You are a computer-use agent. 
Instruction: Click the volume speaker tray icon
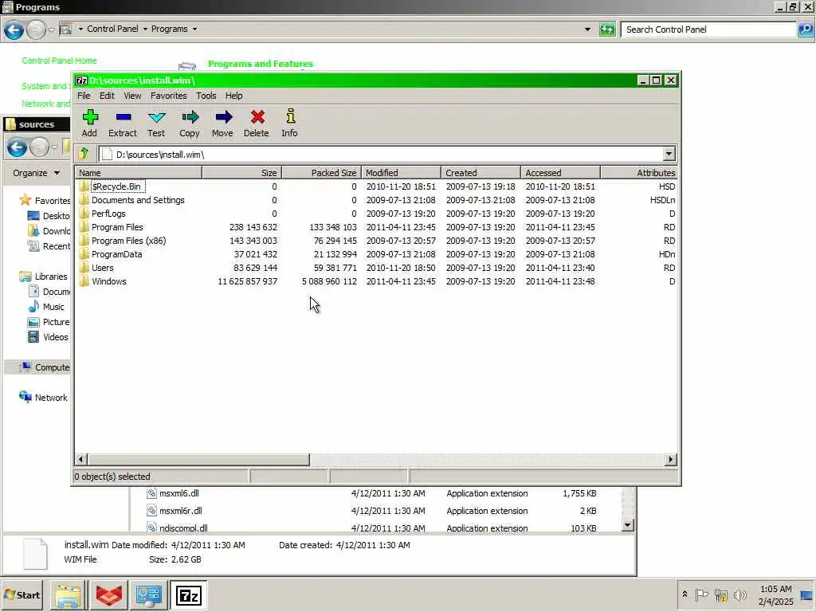[x=739, y=594]
